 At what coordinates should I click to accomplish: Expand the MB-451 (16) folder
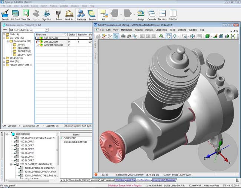click(x=4, y=58)
